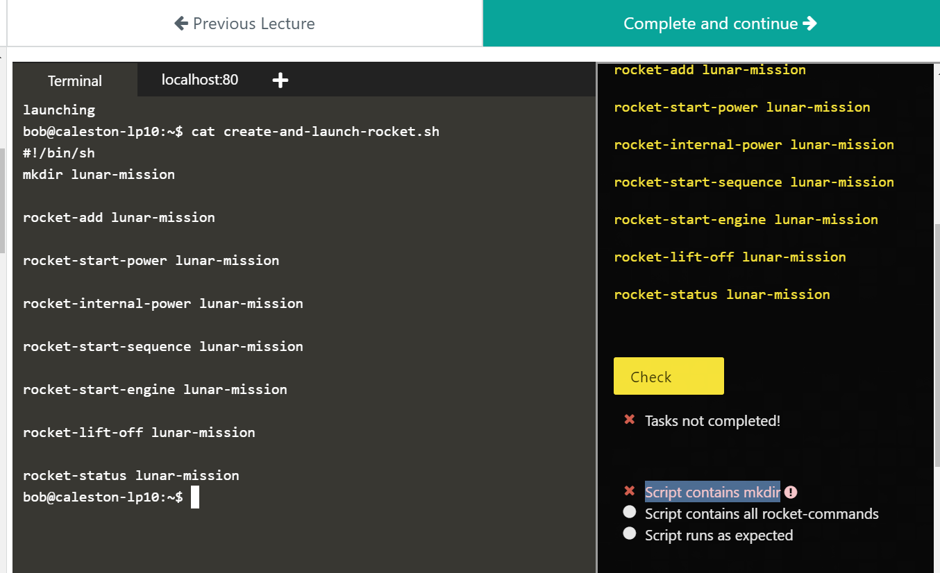Click the left arrow icon before Previous Lecture
Image resolution: width=940 pixels, height=573 pixels.
181,24
